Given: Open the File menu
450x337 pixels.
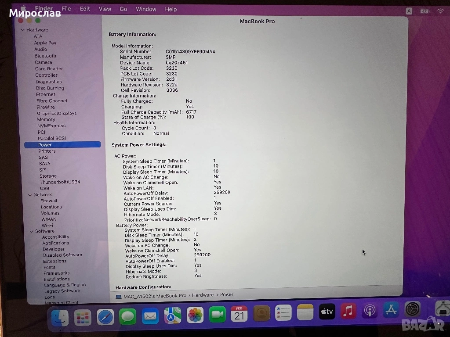Looking at the screenshot, I should [x=66, y=9].
